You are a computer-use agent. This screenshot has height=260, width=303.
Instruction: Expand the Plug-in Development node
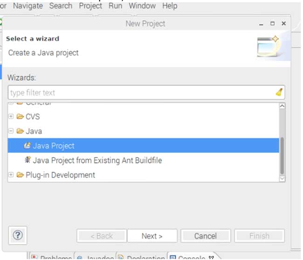click(x=11, y=175)
